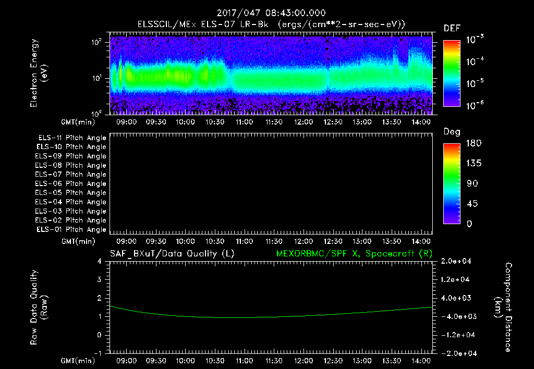
Task: Select the green MEXORBMC/SPF X, Spacecraft (R) heading
Action: click(x=354, y=254)
